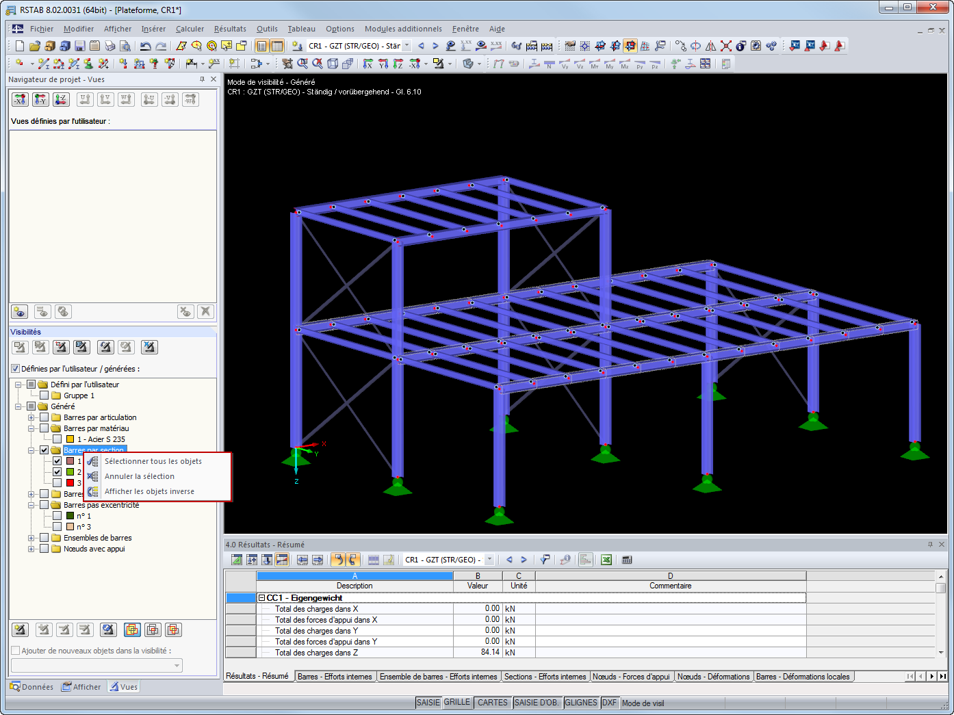Go to previous load case in main toolbar

coord(422,46)
